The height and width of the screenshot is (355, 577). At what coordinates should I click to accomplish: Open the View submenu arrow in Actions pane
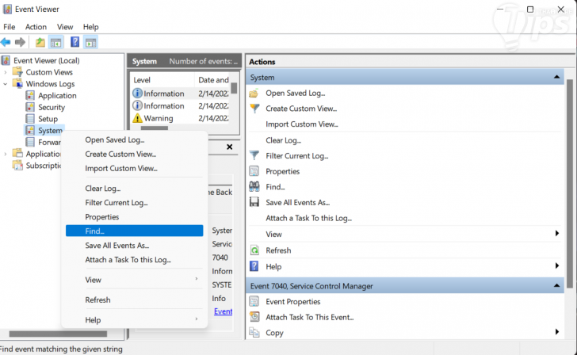(x=556, y=233)
